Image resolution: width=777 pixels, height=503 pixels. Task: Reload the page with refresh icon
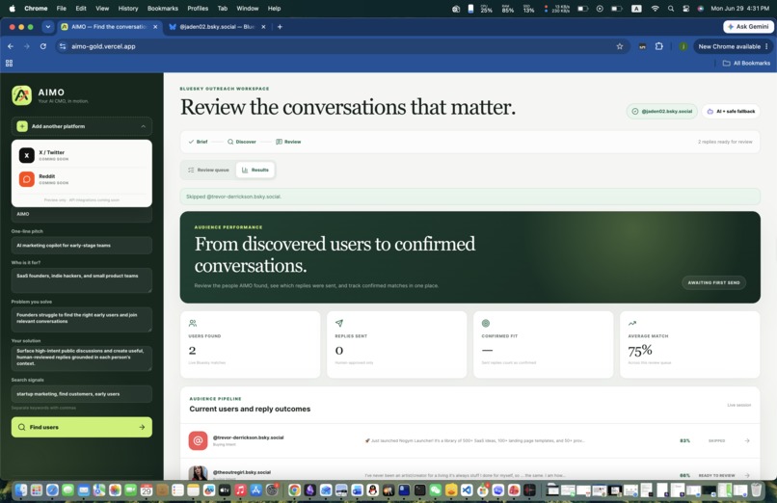pyautogui.click(x=43, y=46)
